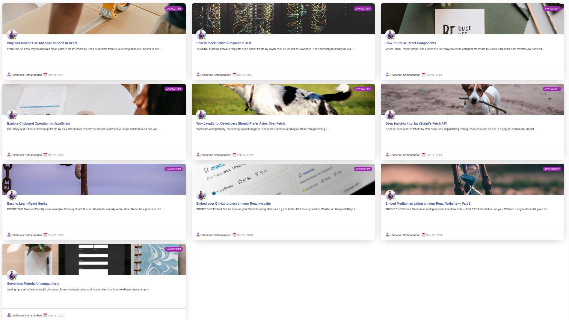The image size is (569, 320).
Task: Open 'Deep Insights Into JavaScript's Fetch API' article
Action: click(x=416, y=123)
